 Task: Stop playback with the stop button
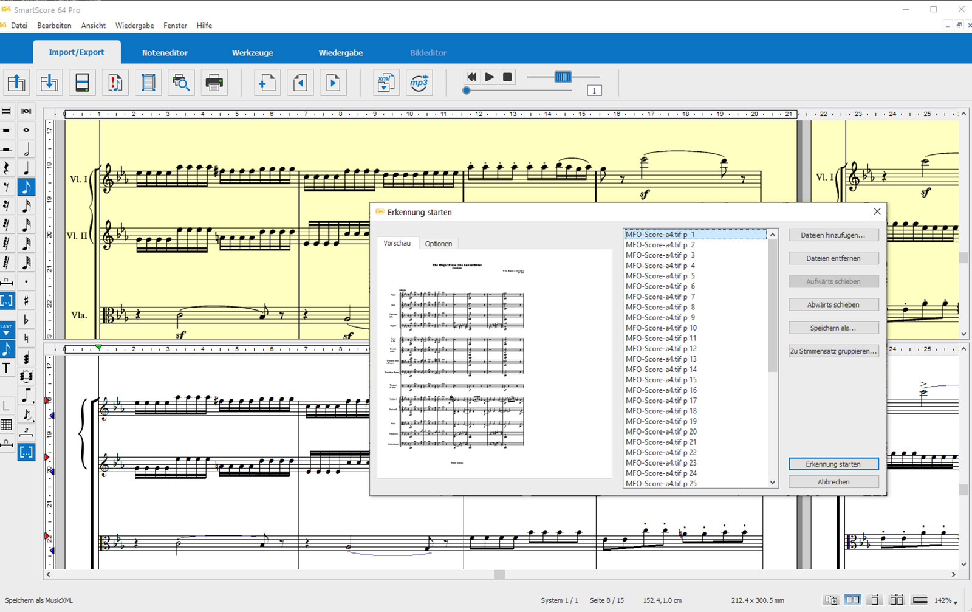[x=507, y=77]
